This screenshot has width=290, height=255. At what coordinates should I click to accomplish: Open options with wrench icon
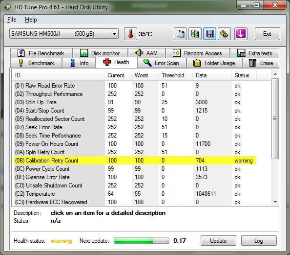tap(225, 34)
